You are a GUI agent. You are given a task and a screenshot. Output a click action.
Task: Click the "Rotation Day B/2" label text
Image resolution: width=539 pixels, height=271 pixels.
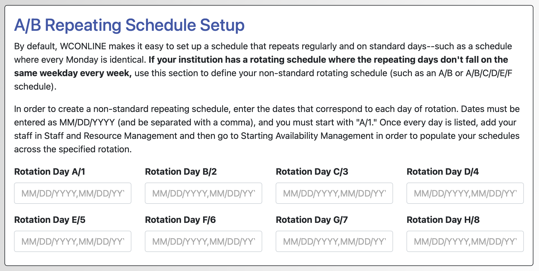click(181, 172)
